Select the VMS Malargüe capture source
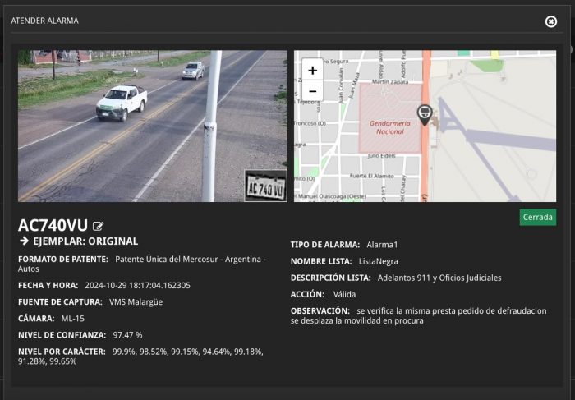Screen dimensions: 575x400 tap(136, 302)
